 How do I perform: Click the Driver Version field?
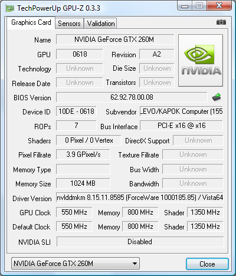coord(140,198)
